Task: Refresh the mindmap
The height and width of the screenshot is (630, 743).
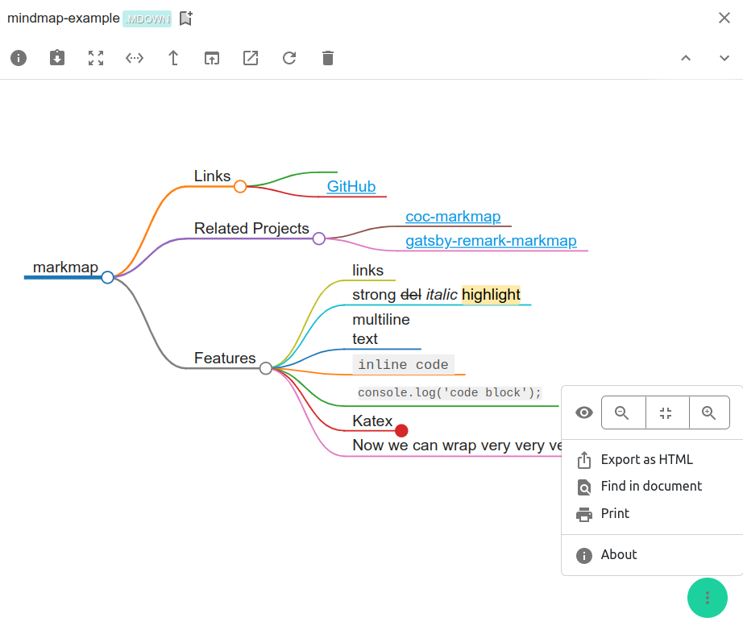Action: [x=288, y=57]
